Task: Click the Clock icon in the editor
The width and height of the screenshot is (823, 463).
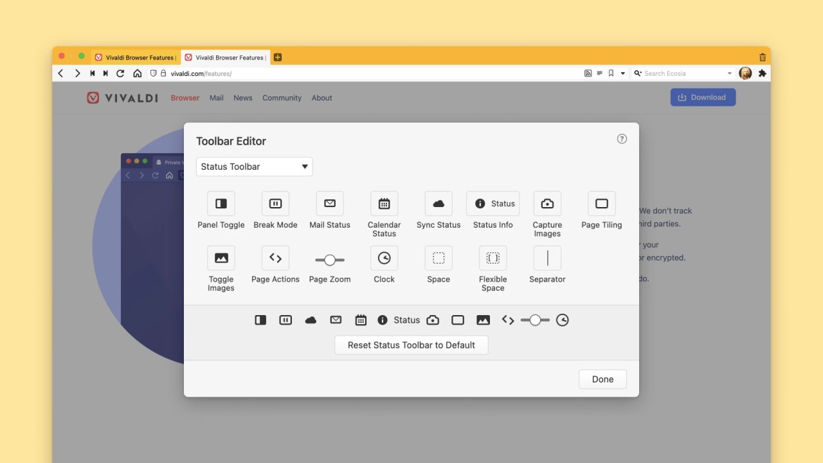Action: (384, 258)
